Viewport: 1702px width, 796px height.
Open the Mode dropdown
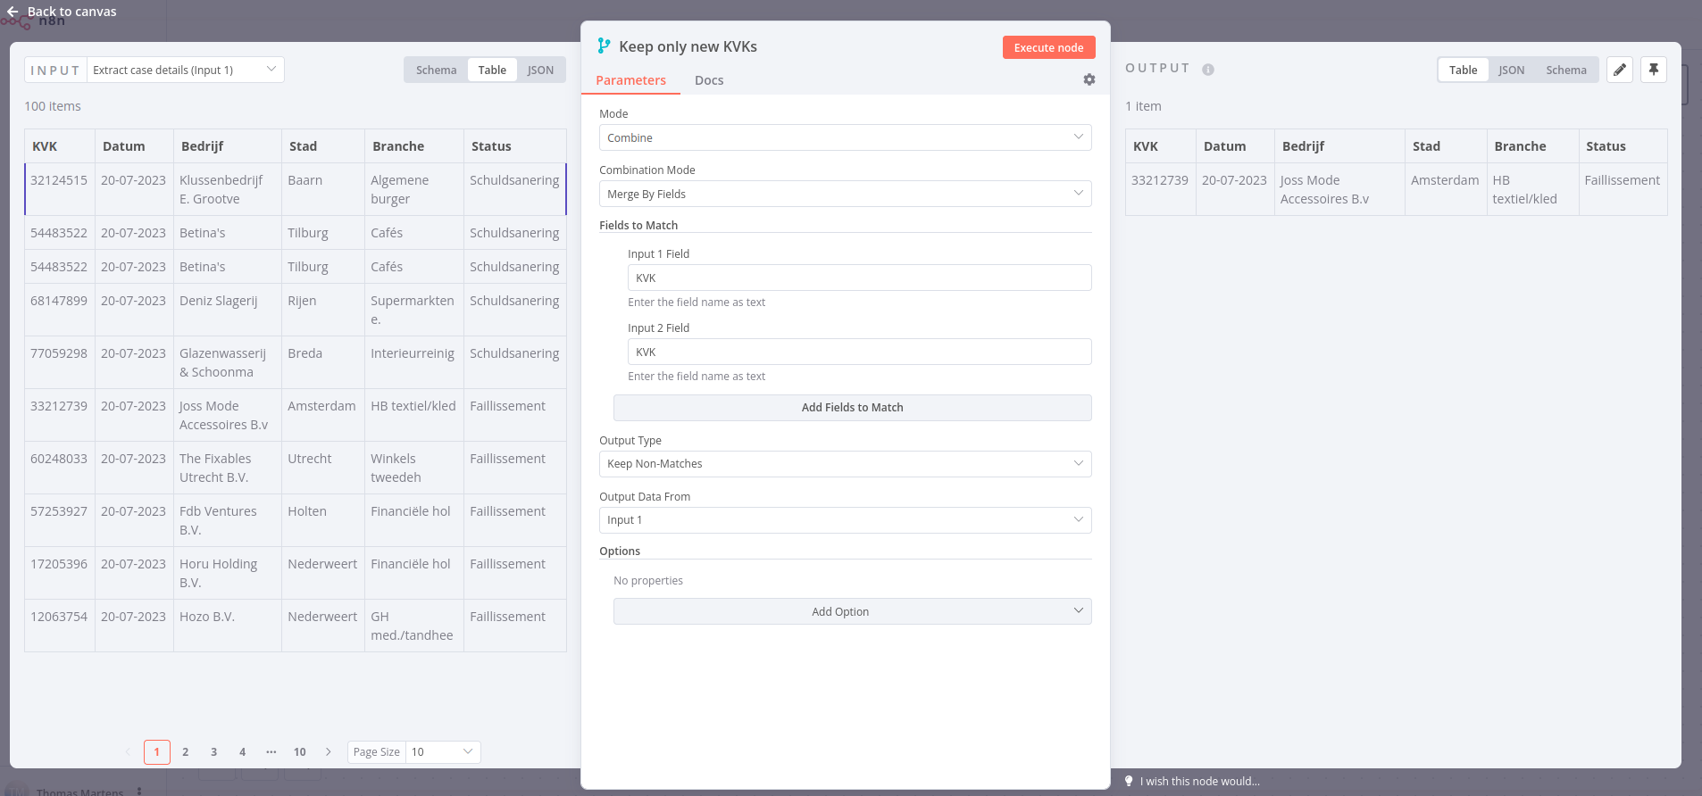(x=845, y=138)
